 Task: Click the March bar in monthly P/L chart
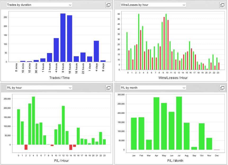(x=149, y=145)
